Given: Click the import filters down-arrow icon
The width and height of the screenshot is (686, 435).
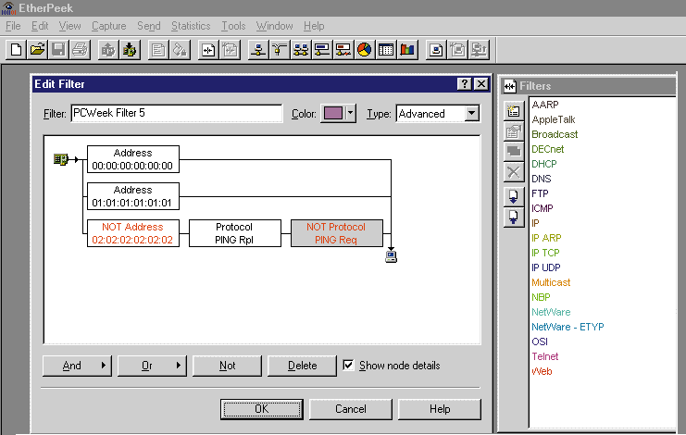Looking at the screenshot, I should [514, 197].
